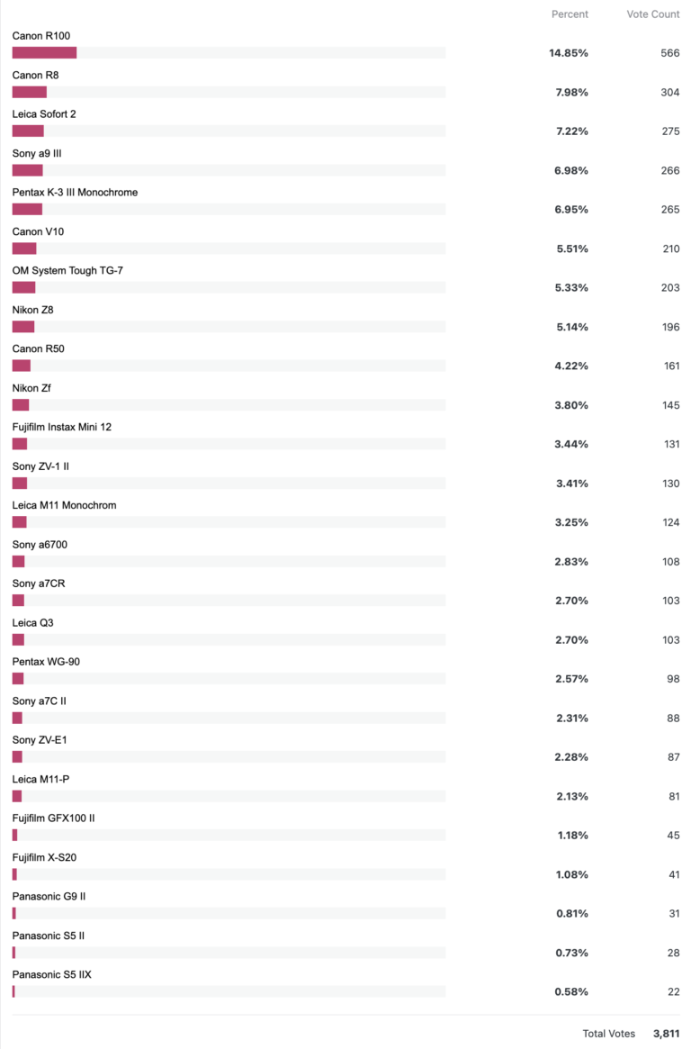The width and height of the screenshot is (691, 1049).
Task: Click the Fujifilm GFX100 II label
Action: point(53,818)
